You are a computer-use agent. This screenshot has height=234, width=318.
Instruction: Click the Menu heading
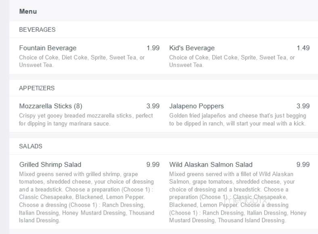[x=28, y=11]
